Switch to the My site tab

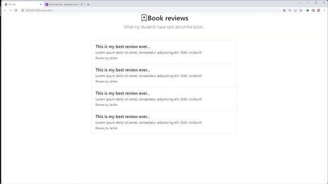[23, 4]
